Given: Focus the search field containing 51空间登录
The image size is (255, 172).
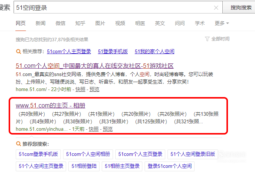Looking at the screenshot, I should click(x=118, y=7).
